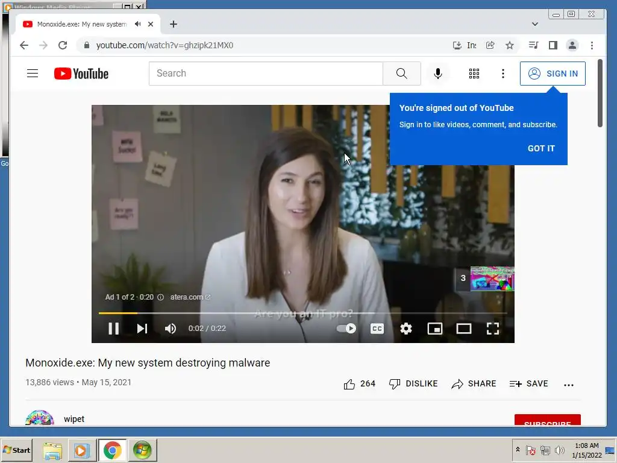Image resolution: width=617 pixels, height=463 pixels.
Task: Reload the YouTube page
Action: pyautogui.click(x=63, y=45)
